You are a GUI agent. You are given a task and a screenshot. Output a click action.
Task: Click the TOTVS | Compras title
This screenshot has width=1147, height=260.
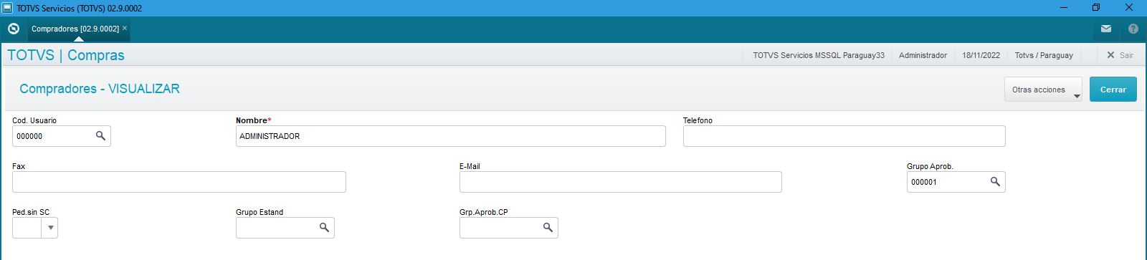[66, 55]
